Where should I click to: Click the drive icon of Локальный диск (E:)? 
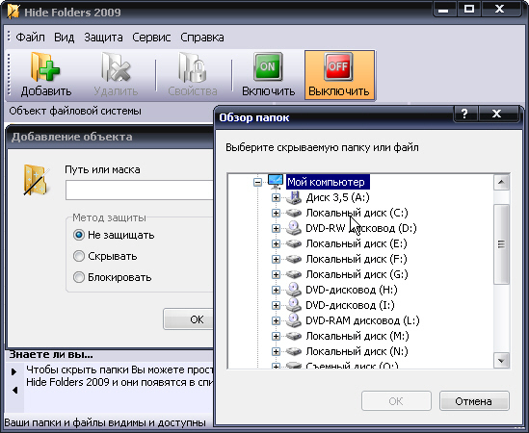coord(294,243)
